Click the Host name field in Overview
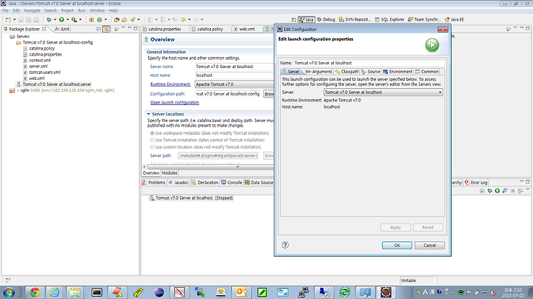Image resolution: width=533 pixels, height=299 pixels. (234, 75)
